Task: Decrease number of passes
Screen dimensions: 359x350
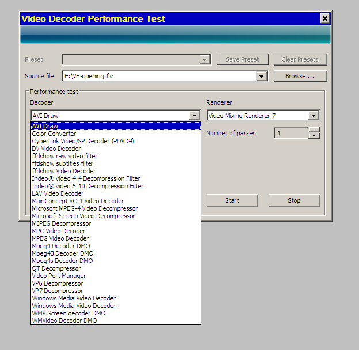Action: 314,136
